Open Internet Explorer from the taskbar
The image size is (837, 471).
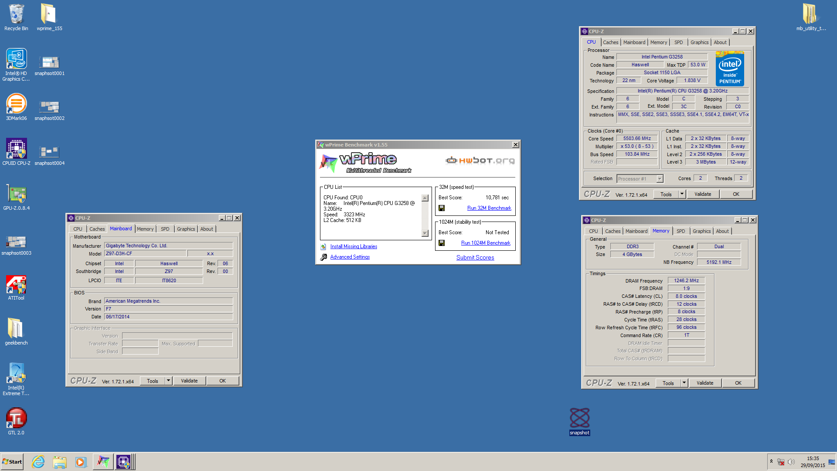(x=38, y=462)
